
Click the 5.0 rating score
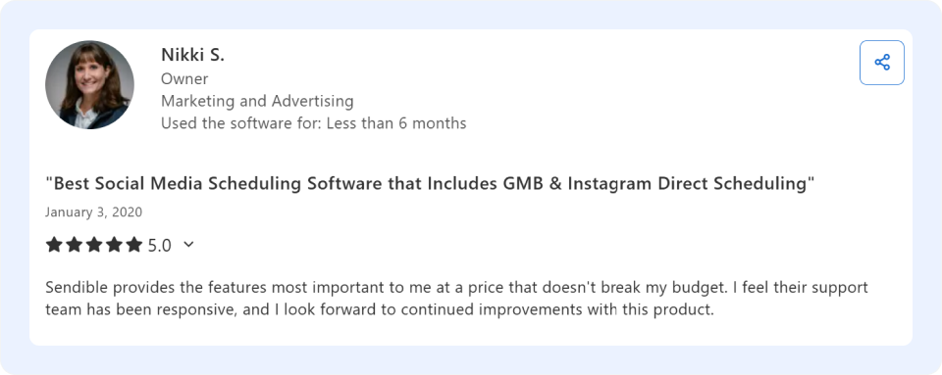159,246
